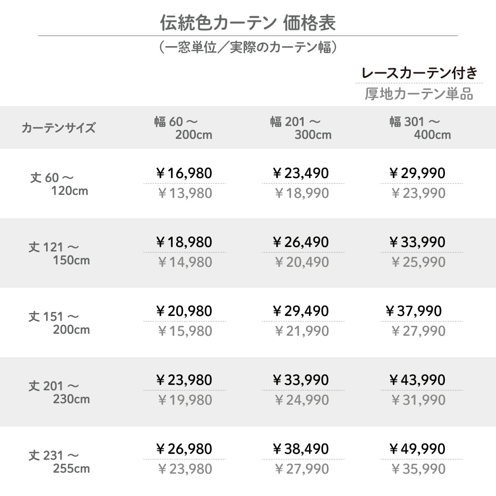Select the 幅 301～400cm column header

click(x=420, y=127)
